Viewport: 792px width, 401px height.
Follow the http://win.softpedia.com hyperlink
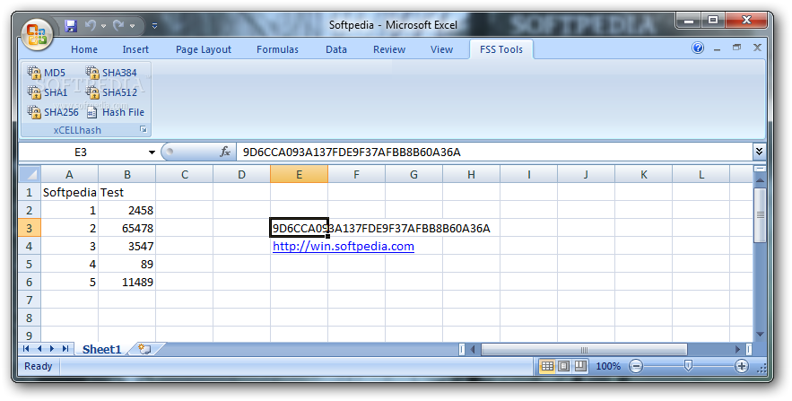pyautogui.click(x=344, y=247)
